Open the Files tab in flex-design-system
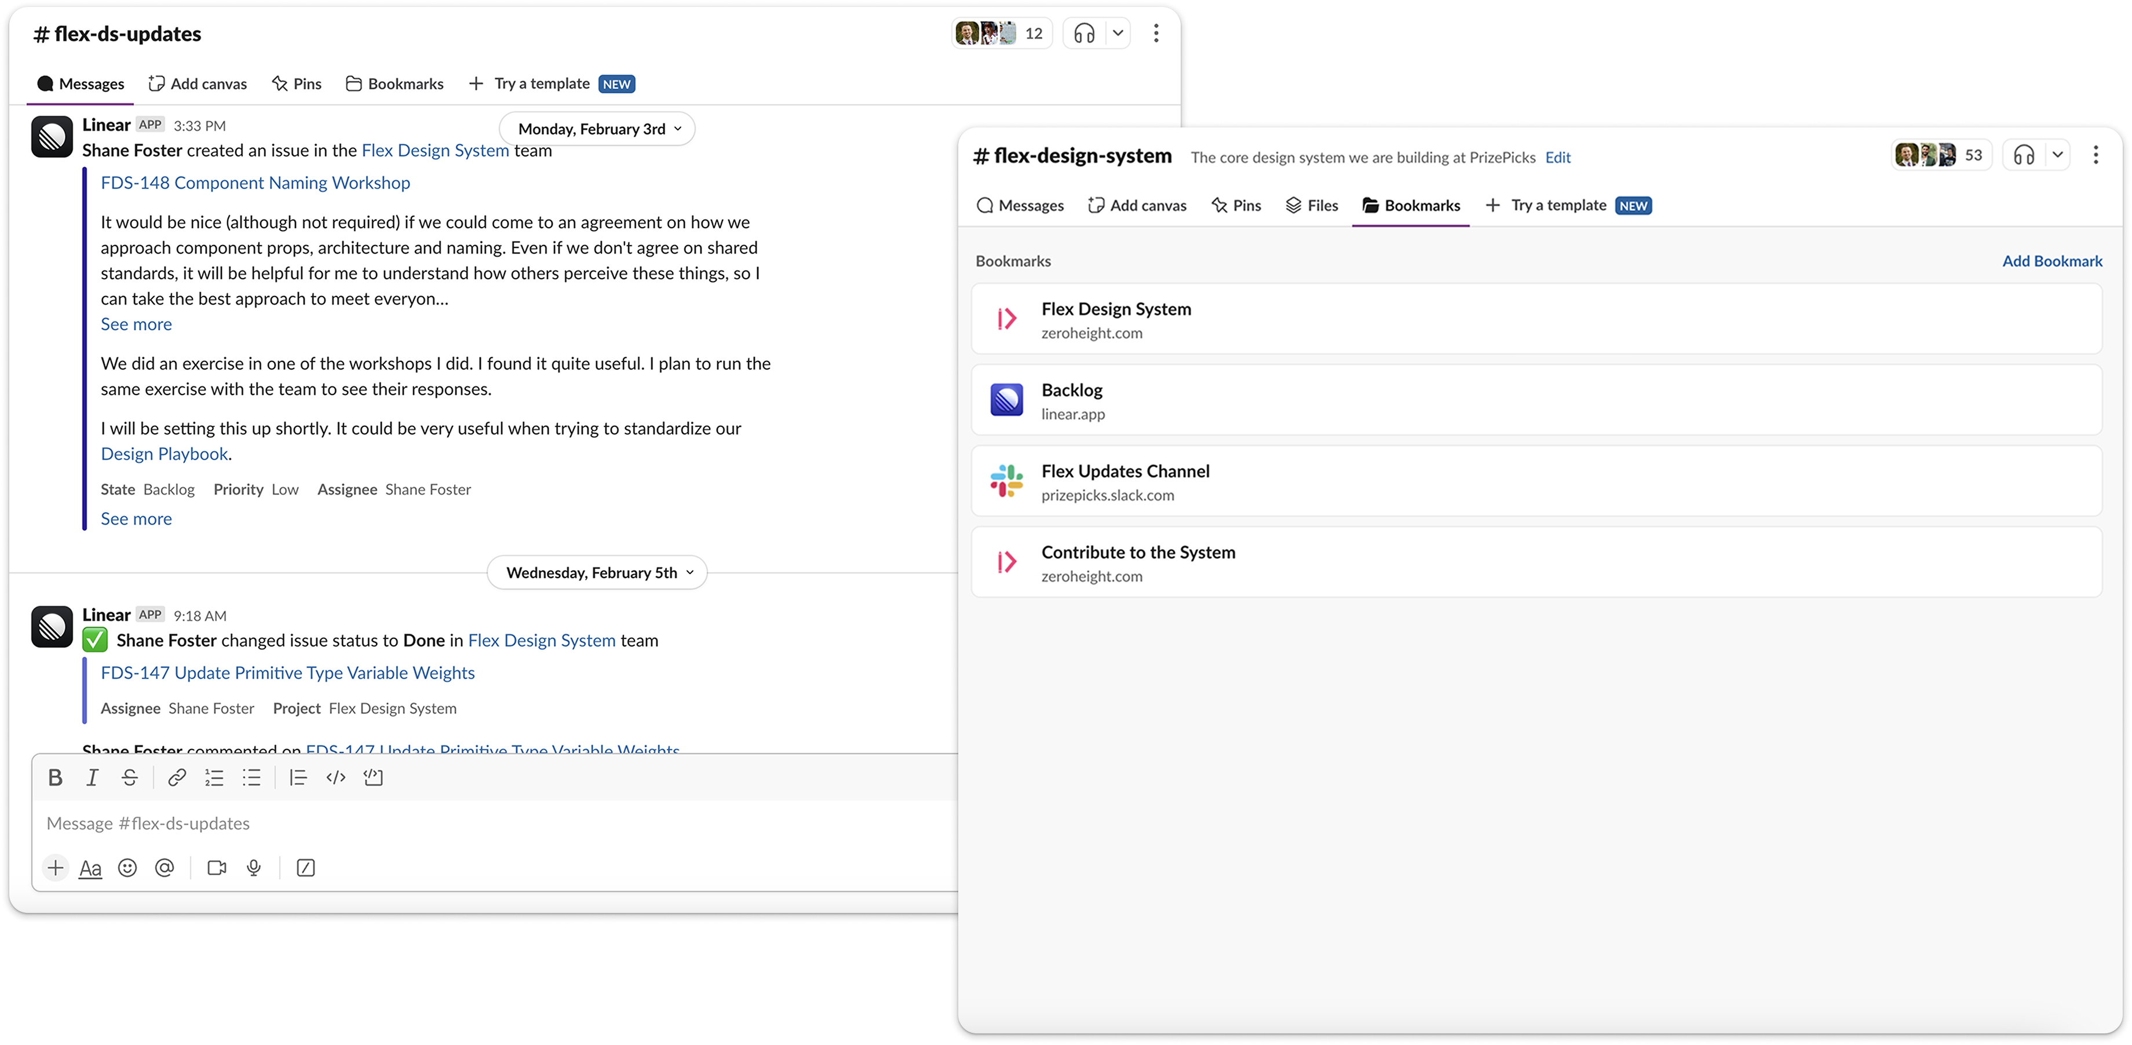2132x1045 pixels. pyautogui.click(x=1312, y=204)
